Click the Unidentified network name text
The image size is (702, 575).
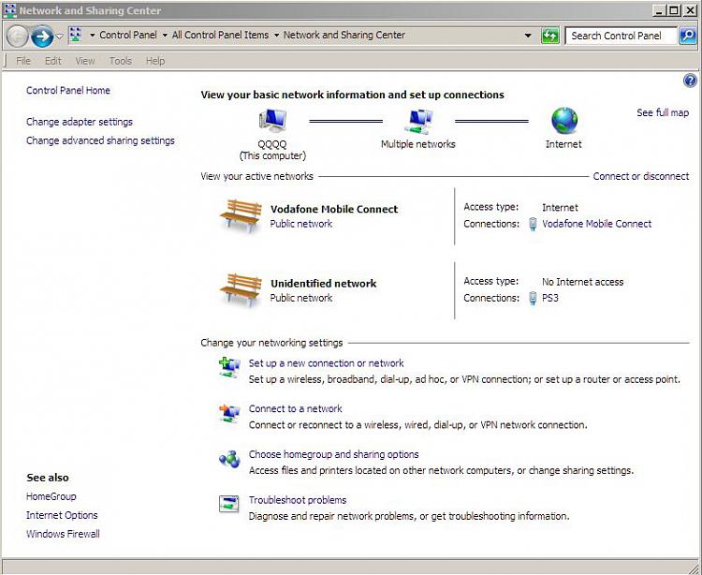(x=323, y=284)
